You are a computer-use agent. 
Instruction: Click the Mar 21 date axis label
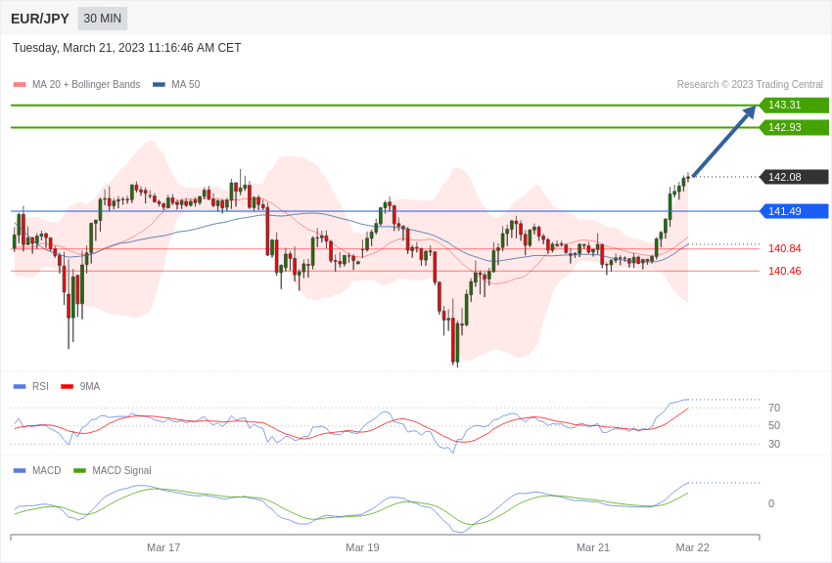coord(593,547)
